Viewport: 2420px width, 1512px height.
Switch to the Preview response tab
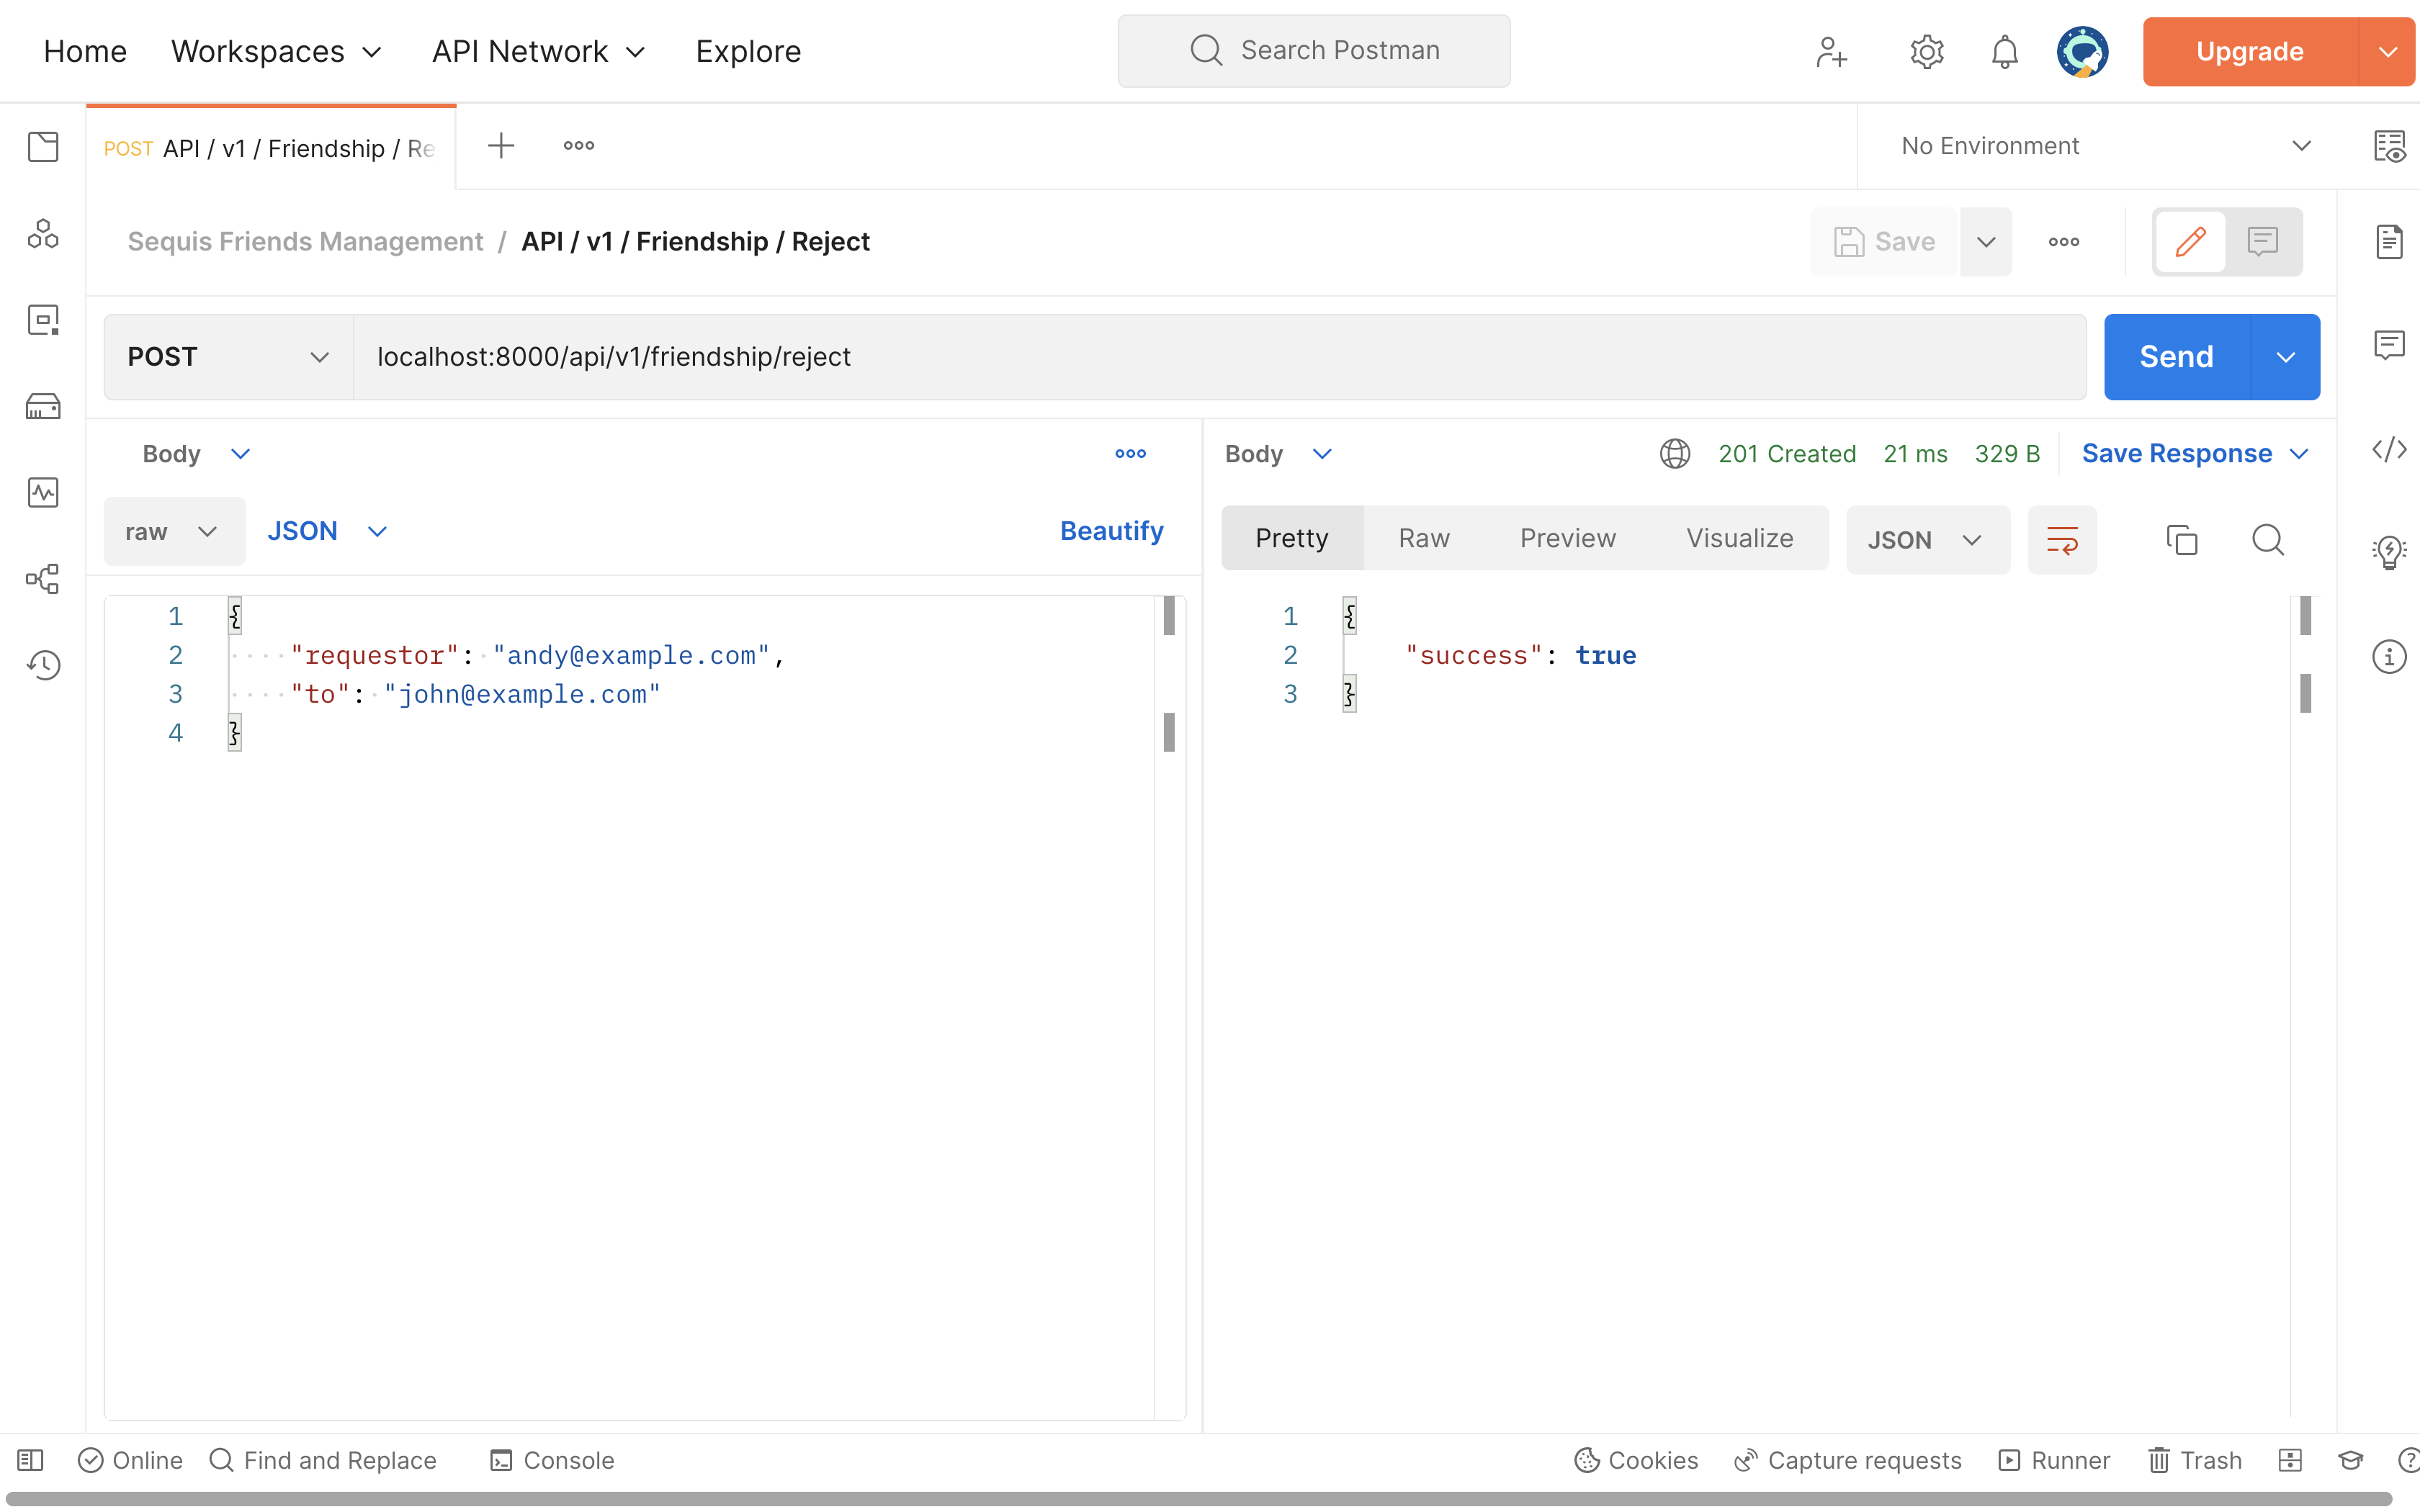coord(1567,538)
